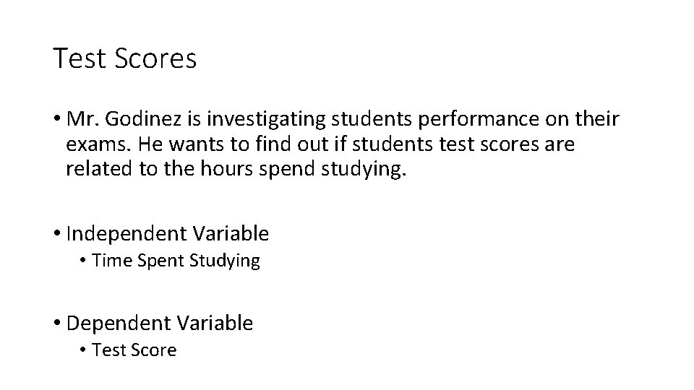Image resolution: width=694 pixels, height=390 pixels.
Task: Click the bullet marker before "Time Spent Studying"
Action: pyautogui.click(x=82, y=260)
